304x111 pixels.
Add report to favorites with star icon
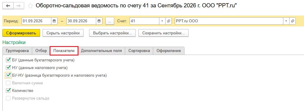tap(30, 6)
